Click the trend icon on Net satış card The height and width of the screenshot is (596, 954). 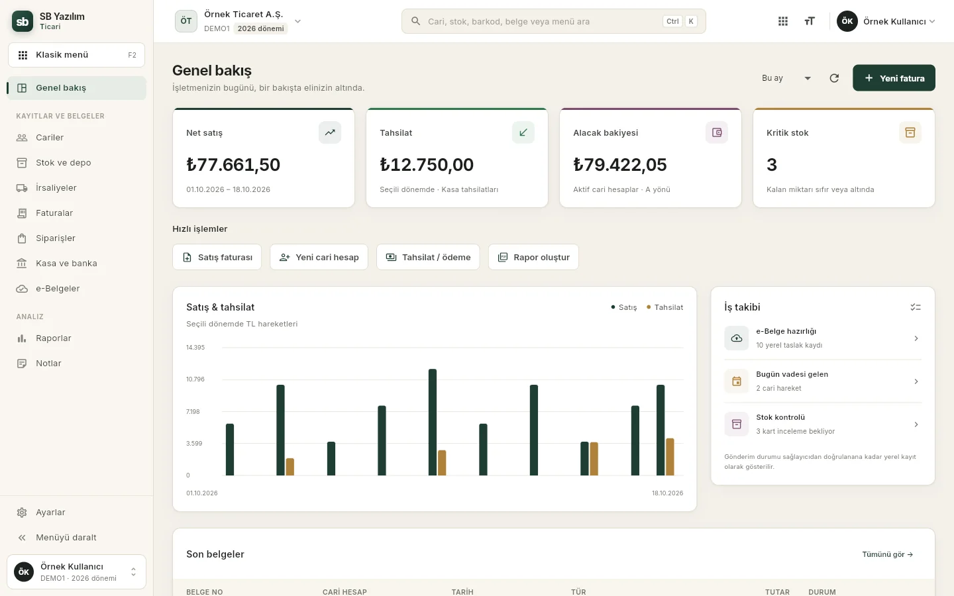click(x=330, y=132)
